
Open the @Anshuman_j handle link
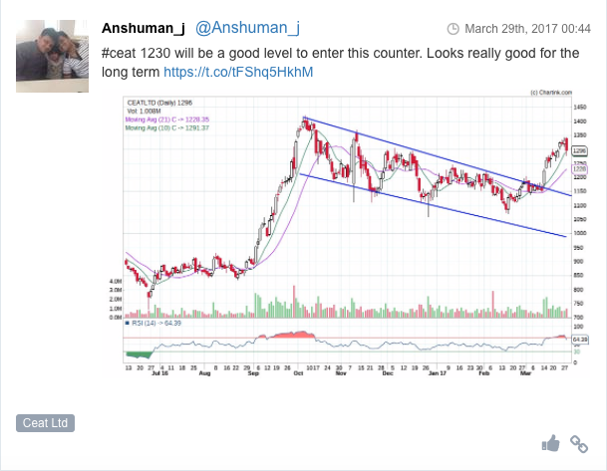coord(247,28)
